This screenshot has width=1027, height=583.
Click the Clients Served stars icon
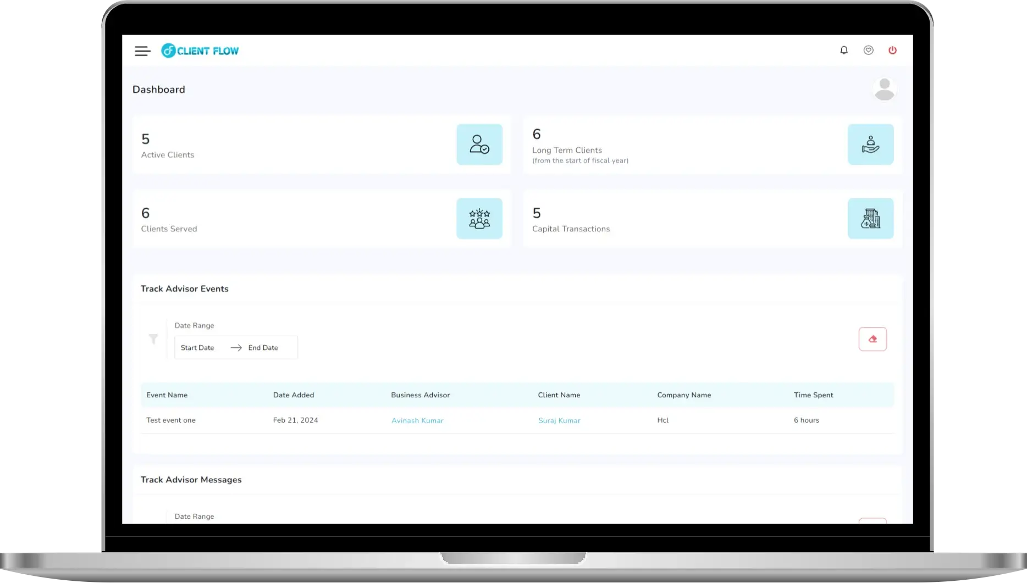pos(479,219)
